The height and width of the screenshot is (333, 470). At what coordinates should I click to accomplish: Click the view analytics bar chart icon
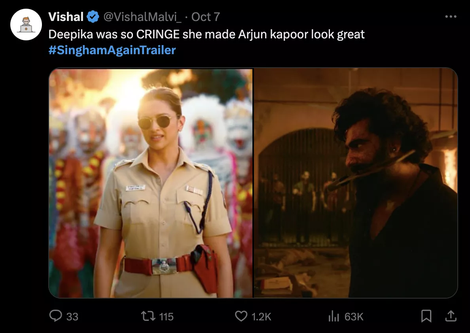coord(334,316)
